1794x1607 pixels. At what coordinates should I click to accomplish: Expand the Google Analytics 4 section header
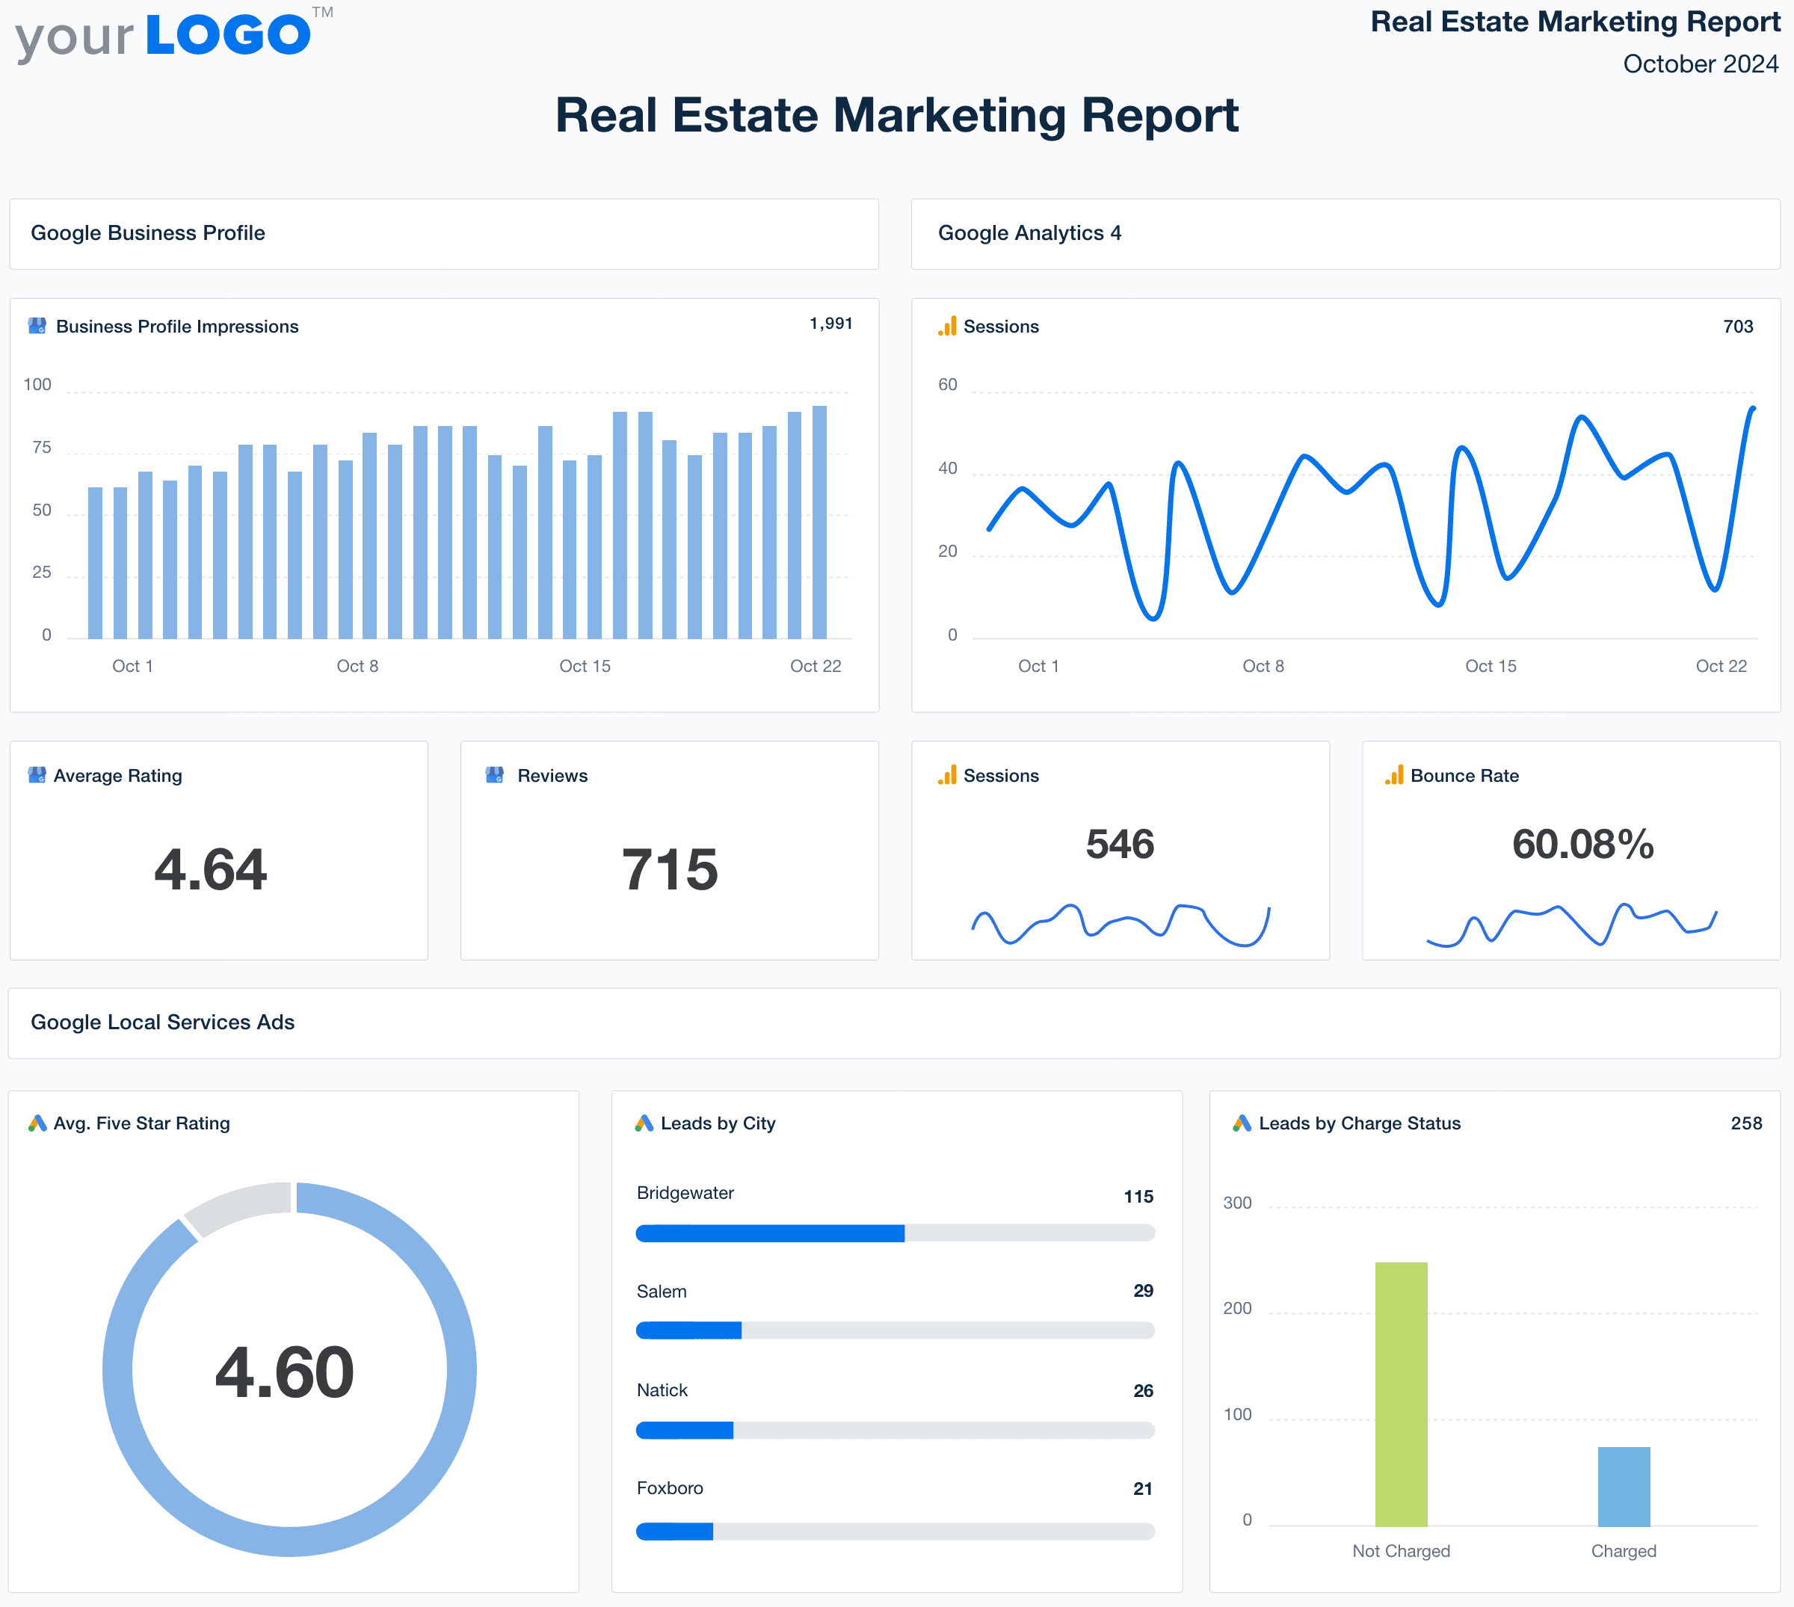[1030, 233]
